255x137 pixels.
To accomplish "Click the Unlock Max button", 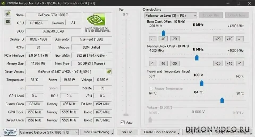I will coord(237,15).
